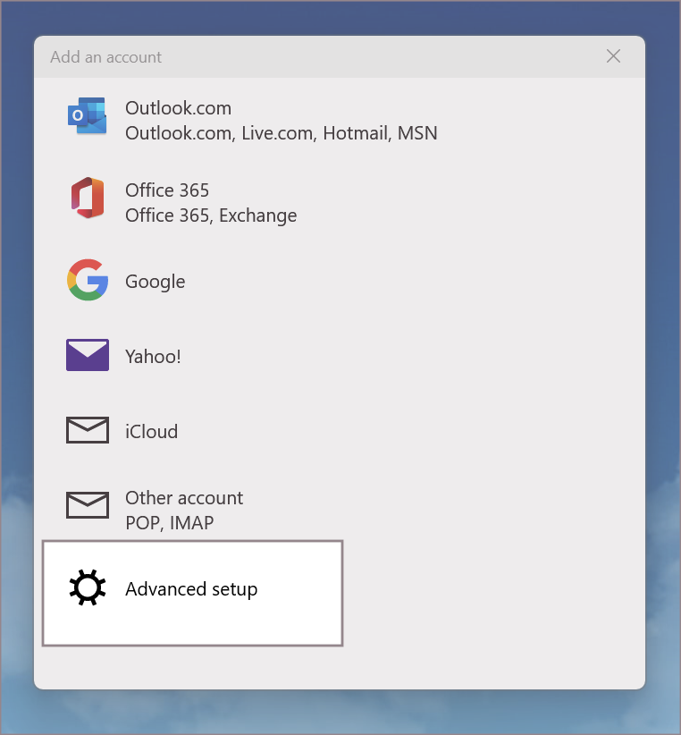Select the Google account label
Screen dimensions: 681x735
156,282
